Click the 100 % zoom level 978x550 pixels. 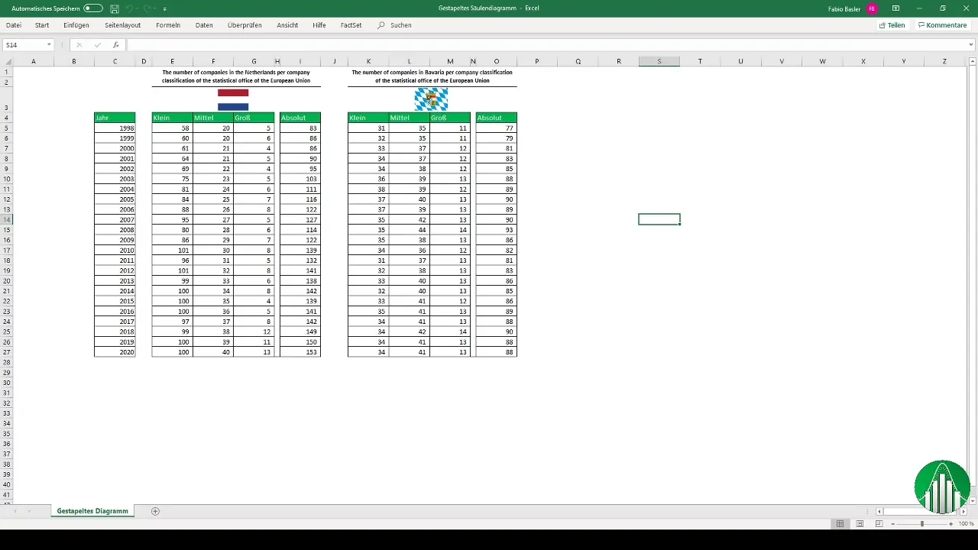click(x=967, y=524)
